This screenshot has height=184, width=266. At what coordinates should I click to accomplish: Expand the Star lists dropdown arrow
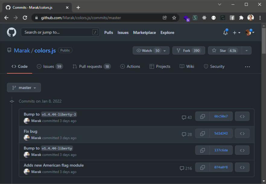[x=246, y=51]
